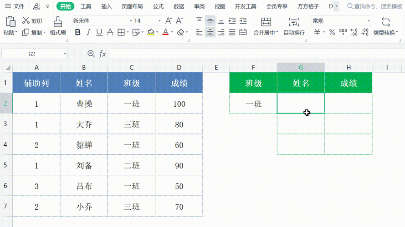Viewport: 405px width, 227px height.
Task: Click the Copy icon
Action: click(26, 32)
